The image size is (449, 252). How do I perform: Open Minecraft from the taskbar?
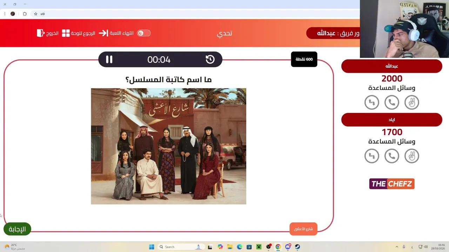tap(259, 247)
